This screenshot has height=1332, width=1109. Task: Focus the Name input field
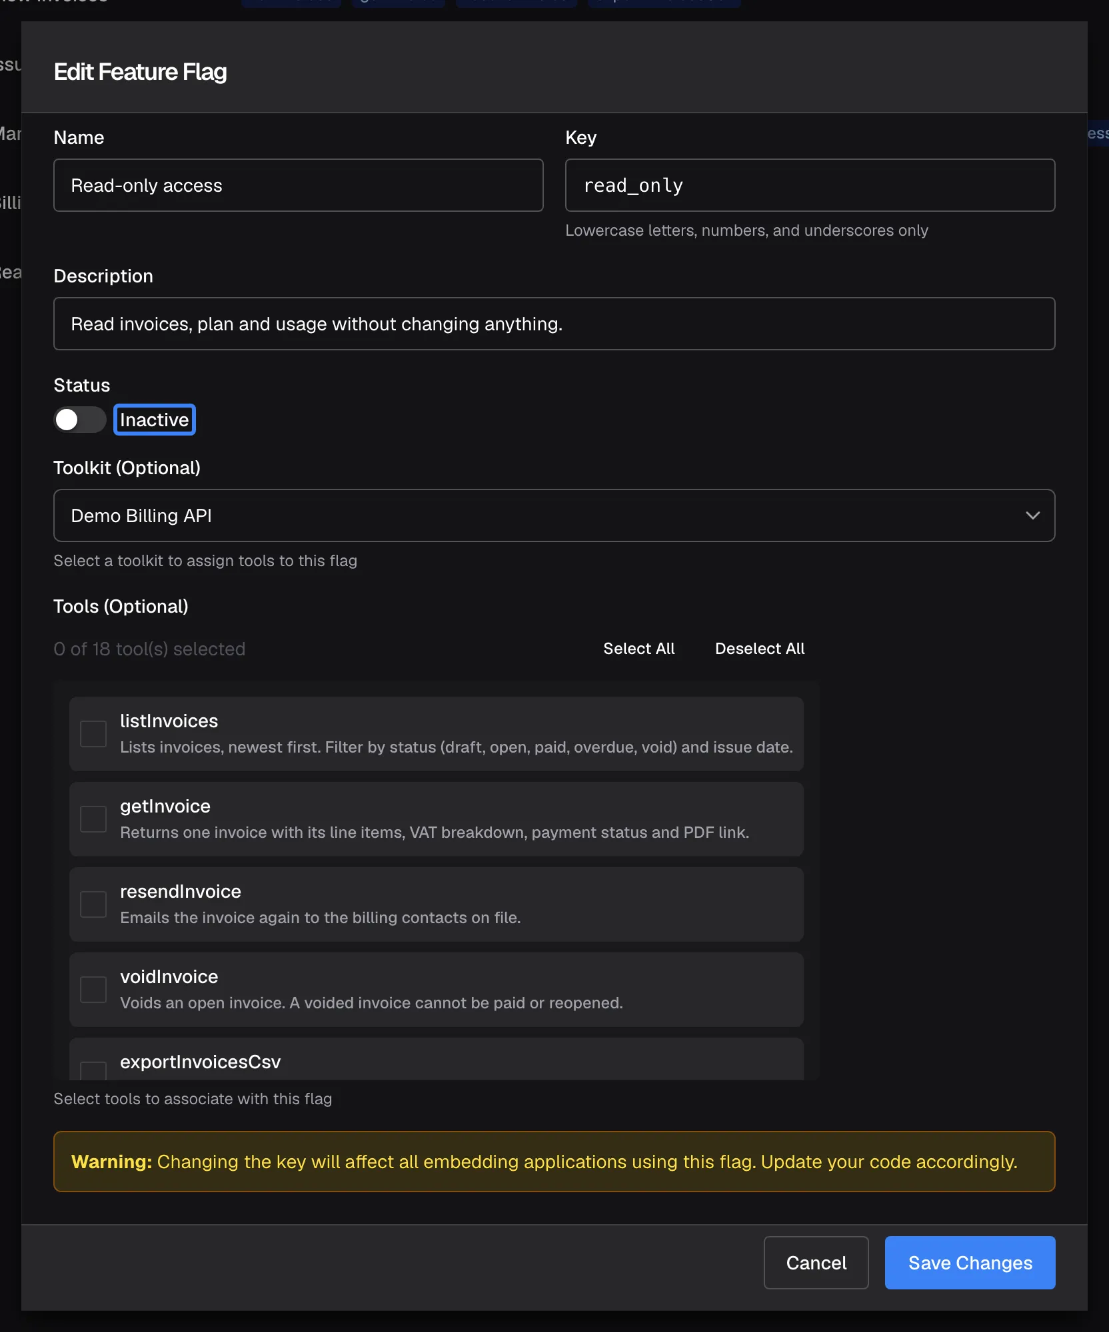click(x=299, y=185)
